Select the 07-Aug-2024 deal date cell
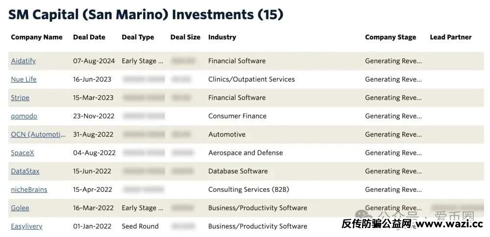This screenshot has height=237, width=490. pyautogui.click(x=94, y=61)
